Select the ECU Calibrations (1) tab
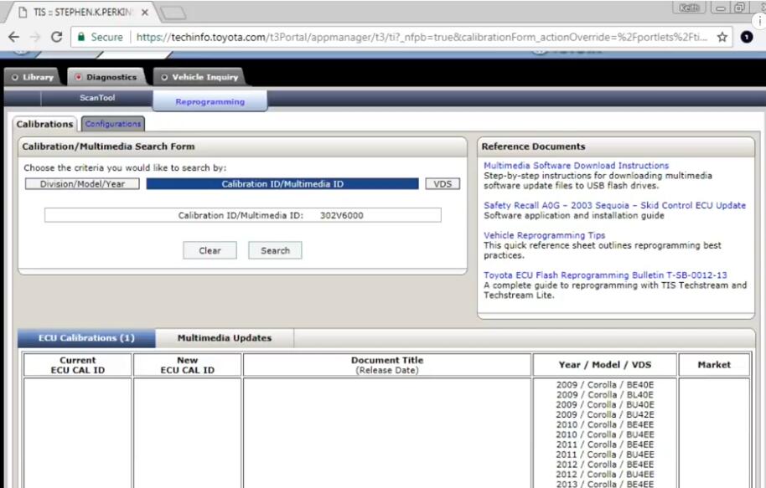This screenshot has width=766, height=488. [x=86, y=337]
